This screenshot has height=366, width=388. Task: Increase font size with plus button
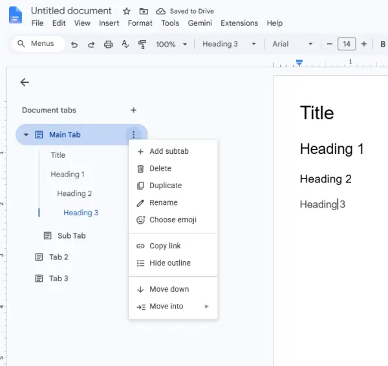pos(363,44)
